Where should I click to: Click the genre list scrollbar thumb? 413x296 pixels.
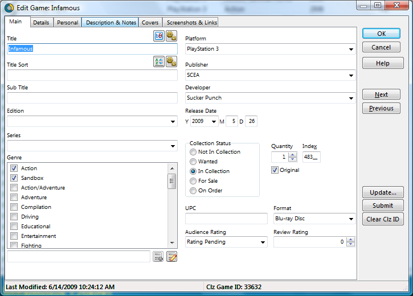tap(171, 181)
